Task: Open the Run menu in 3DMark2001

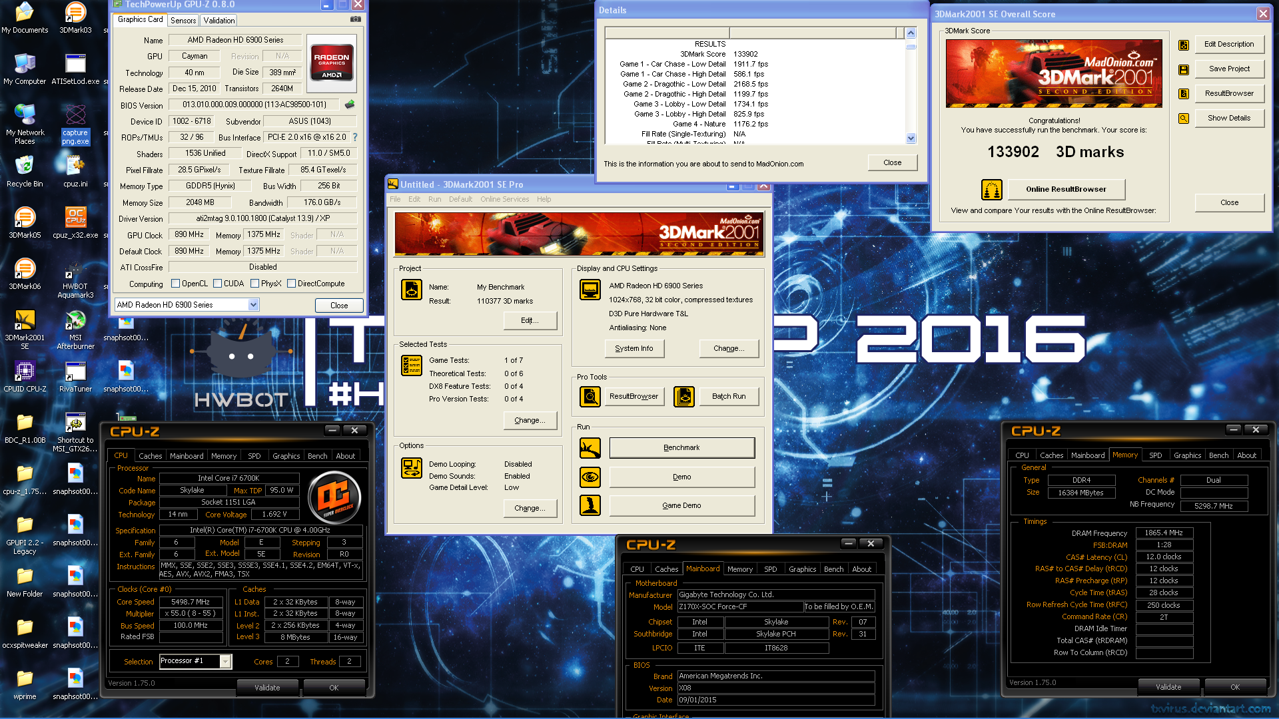Action: pyautogui.click(x=434, y=199)
